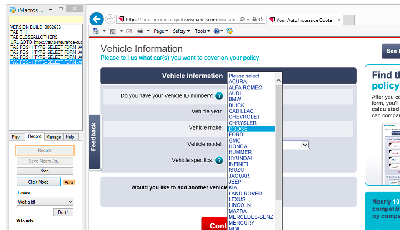Screen dimensions: 400x230
Task: Click the Read Mail envelope icon
Action: 129,31
